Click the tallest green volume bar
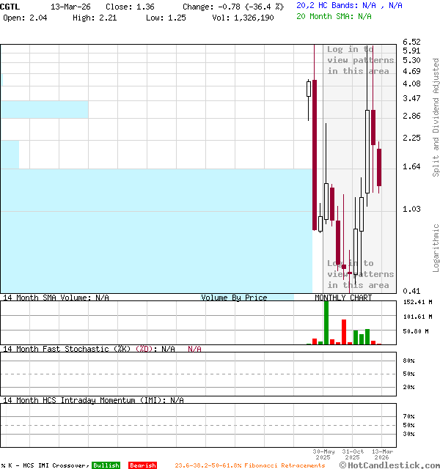The width and height of the screenshot is (440, 469). (x=326, y=322)
